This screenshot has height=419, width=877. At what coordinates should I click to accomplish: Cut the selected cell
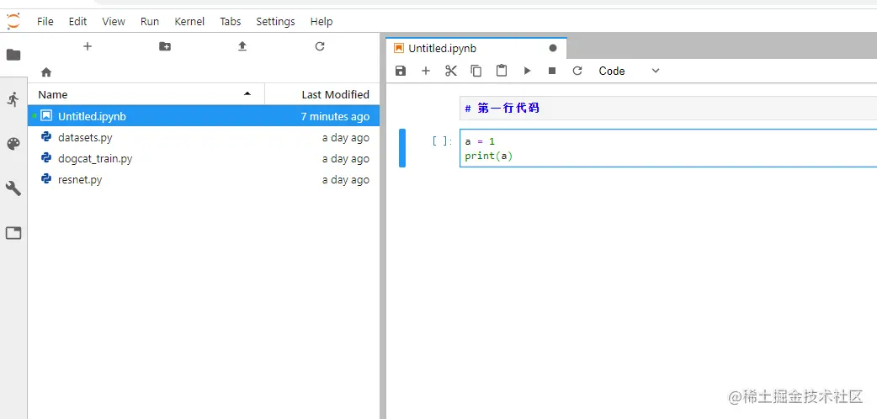(451, 71)
